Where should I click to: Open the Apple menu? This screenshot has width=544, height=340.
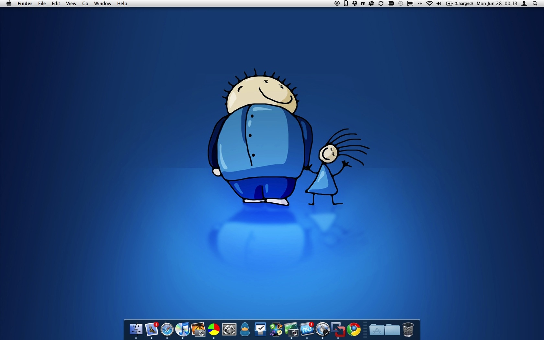9,4
